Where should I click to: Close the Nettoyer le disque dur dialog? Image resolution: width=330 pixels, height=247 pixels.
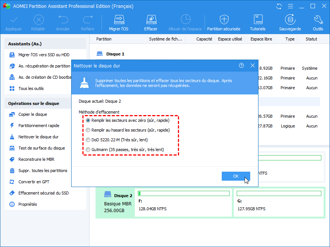tap(252, 66)
